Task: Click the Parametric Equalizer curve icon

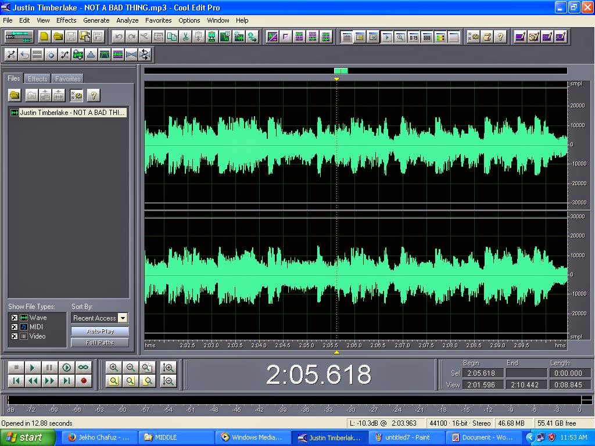Action: [x=105, y=55]
